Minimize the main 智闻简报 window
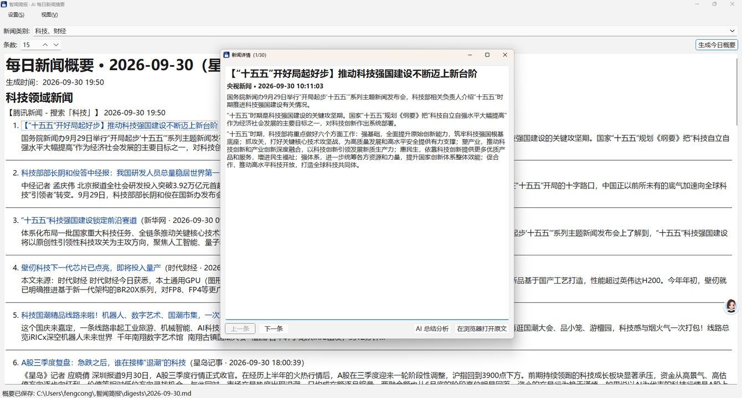This screenshot has height=398, width=742. [696, 4]
